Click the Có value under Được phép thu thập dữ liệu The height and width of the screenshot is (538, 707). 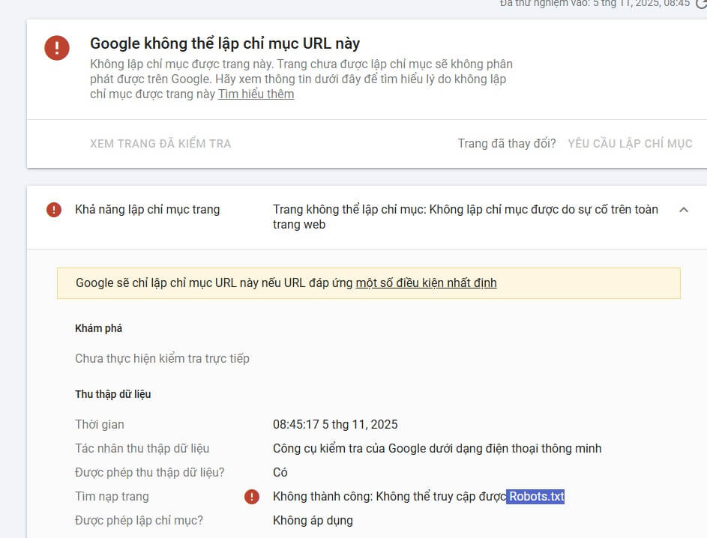pos(280,472)
